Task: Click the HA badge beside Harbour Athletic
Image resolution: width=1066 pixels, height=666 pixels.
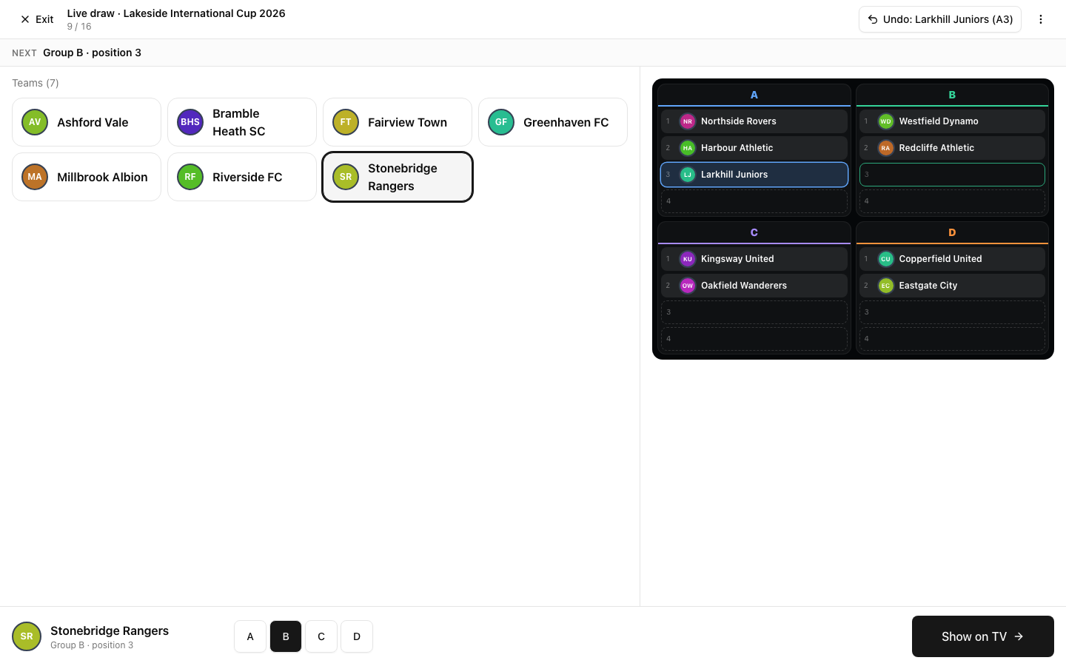Action: [x=688, y=148]
